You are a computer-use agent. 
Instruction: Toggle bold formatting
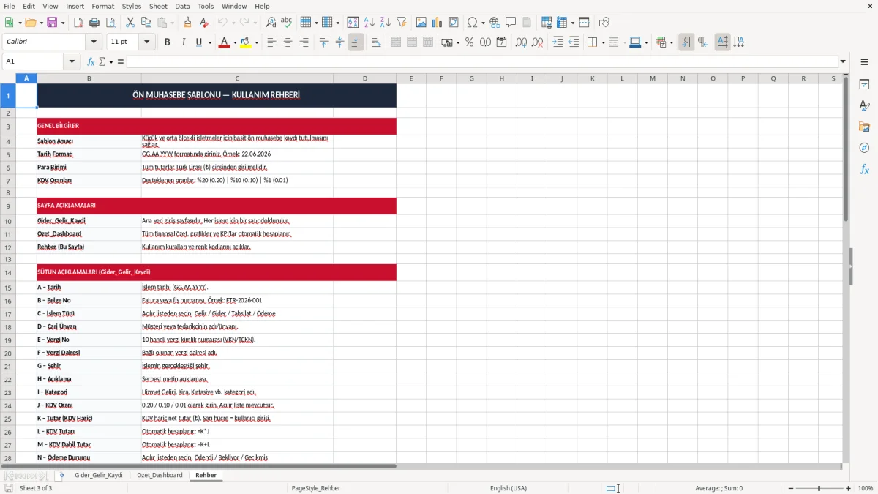(168, 42)
